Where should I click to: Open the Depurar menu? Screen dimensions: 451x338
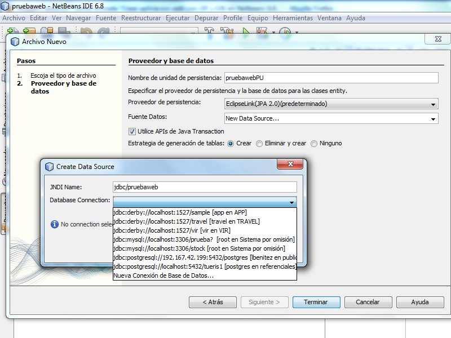pos(206,18)
